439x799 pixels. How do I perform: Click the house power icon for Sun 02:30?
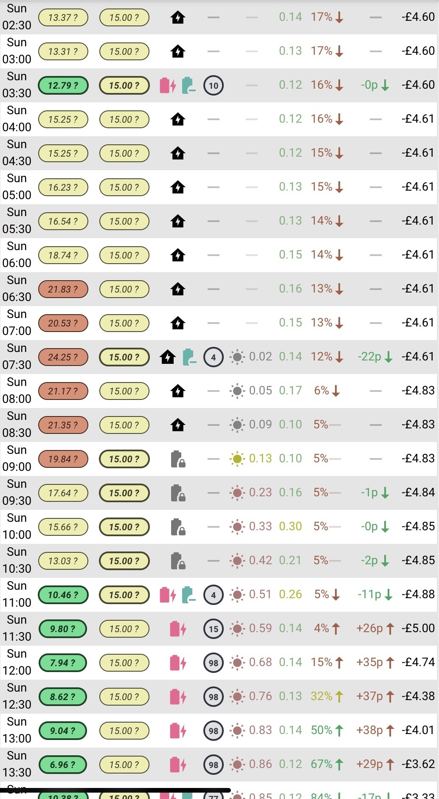click(178, 17)
